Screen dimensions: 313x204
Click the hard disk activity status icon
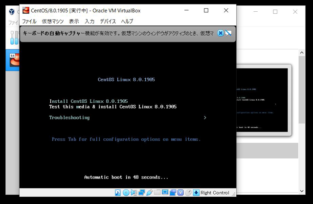[118, 193]
